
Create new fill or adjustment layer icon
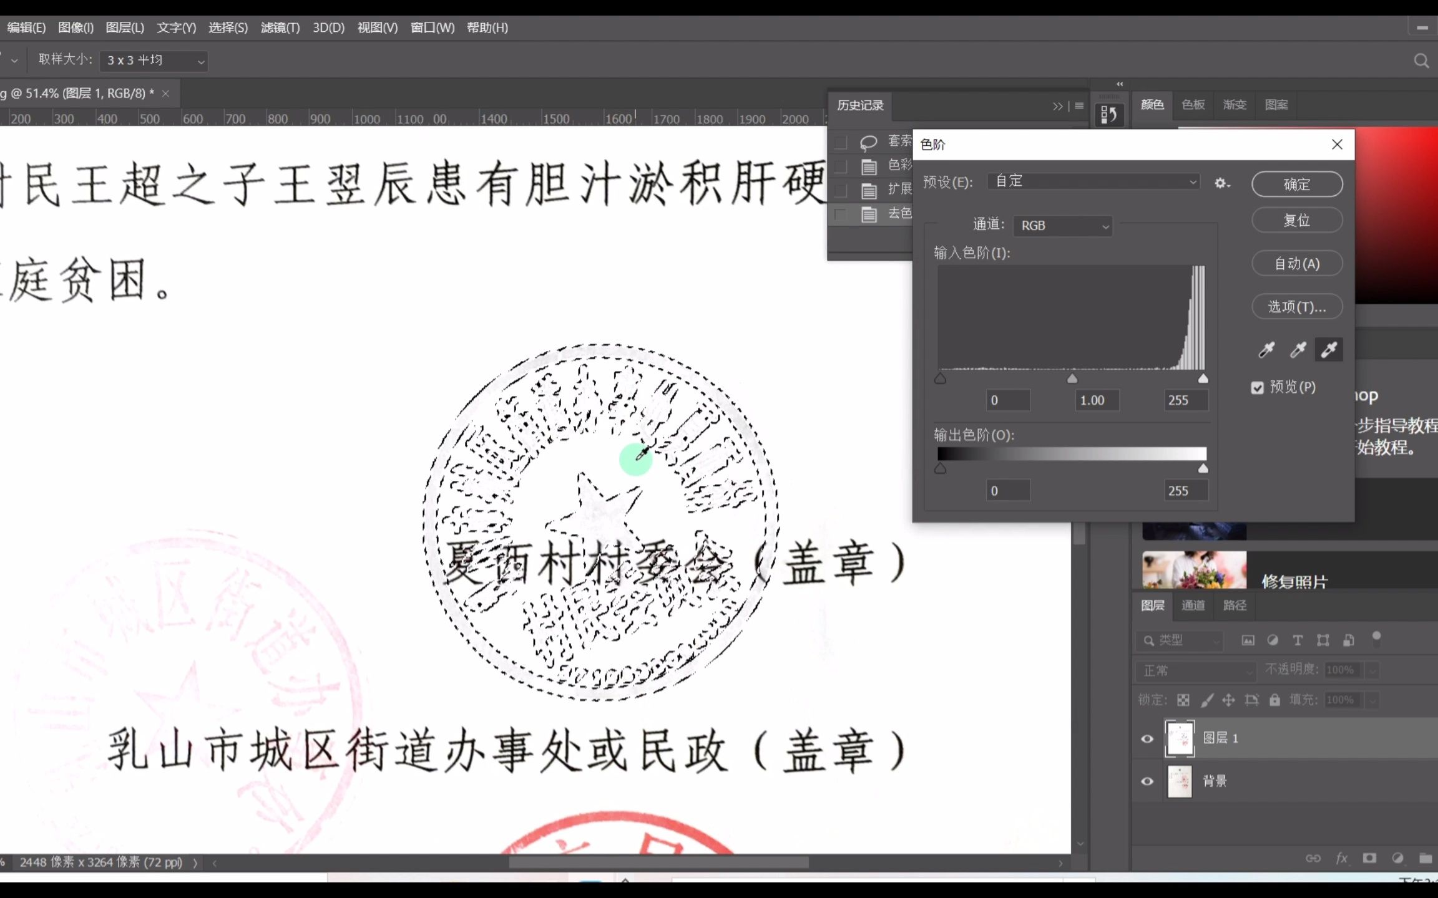pos(1397,859)
